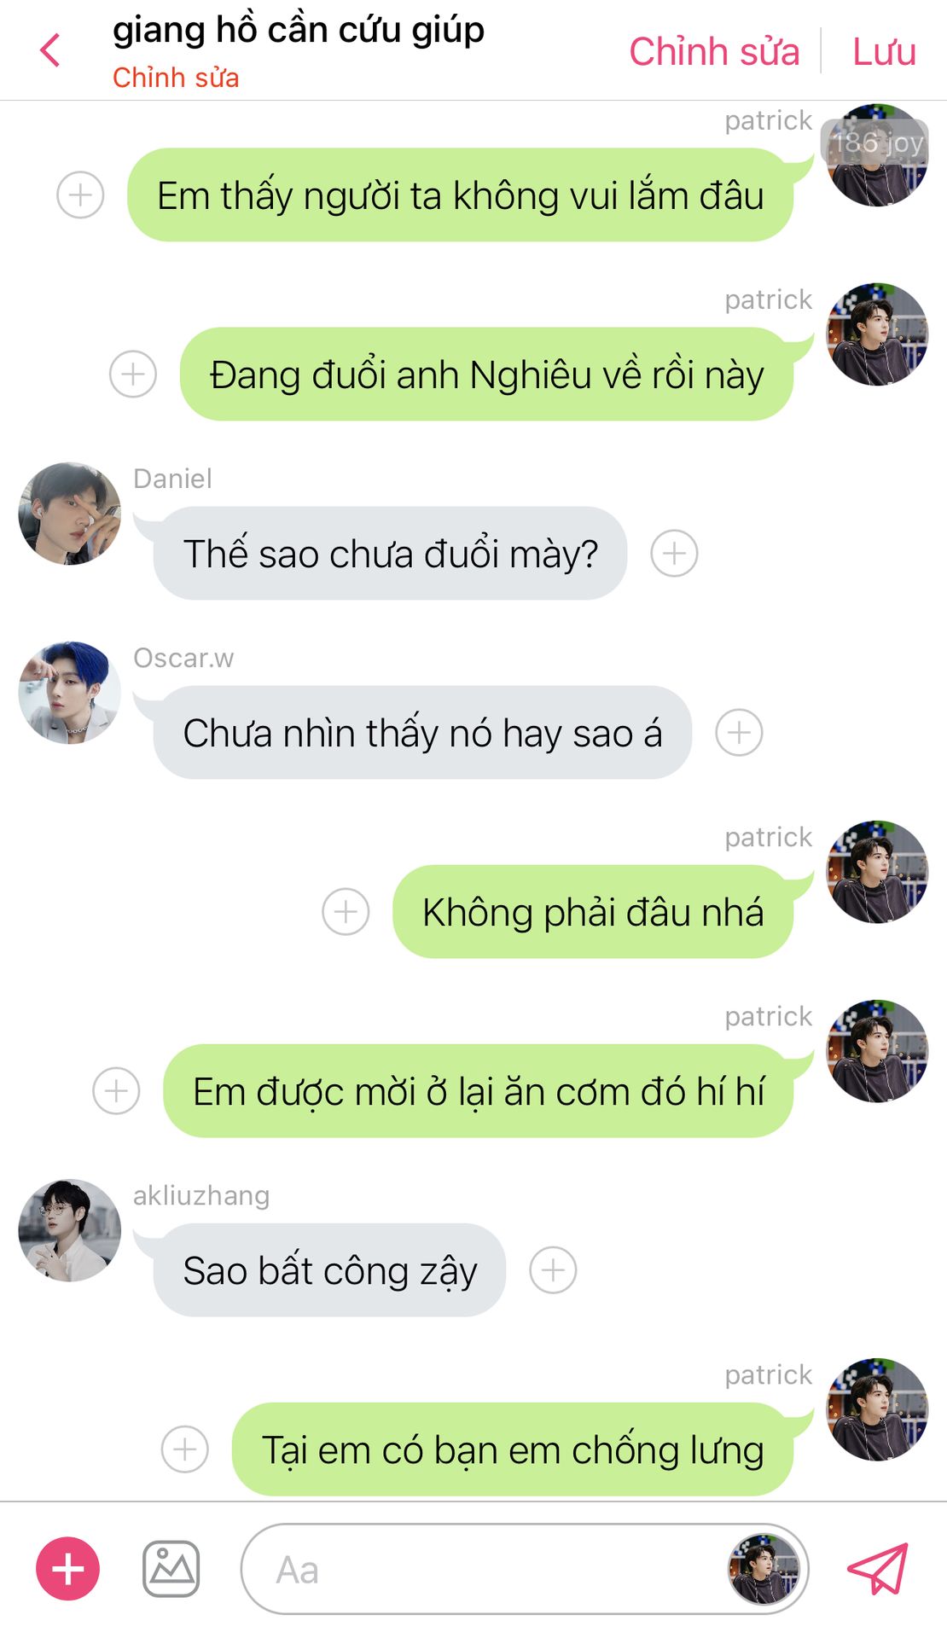Focus the 'Aa' message input field
This screenshot has width=947, height=1638.
click(x=524, y=1569)
